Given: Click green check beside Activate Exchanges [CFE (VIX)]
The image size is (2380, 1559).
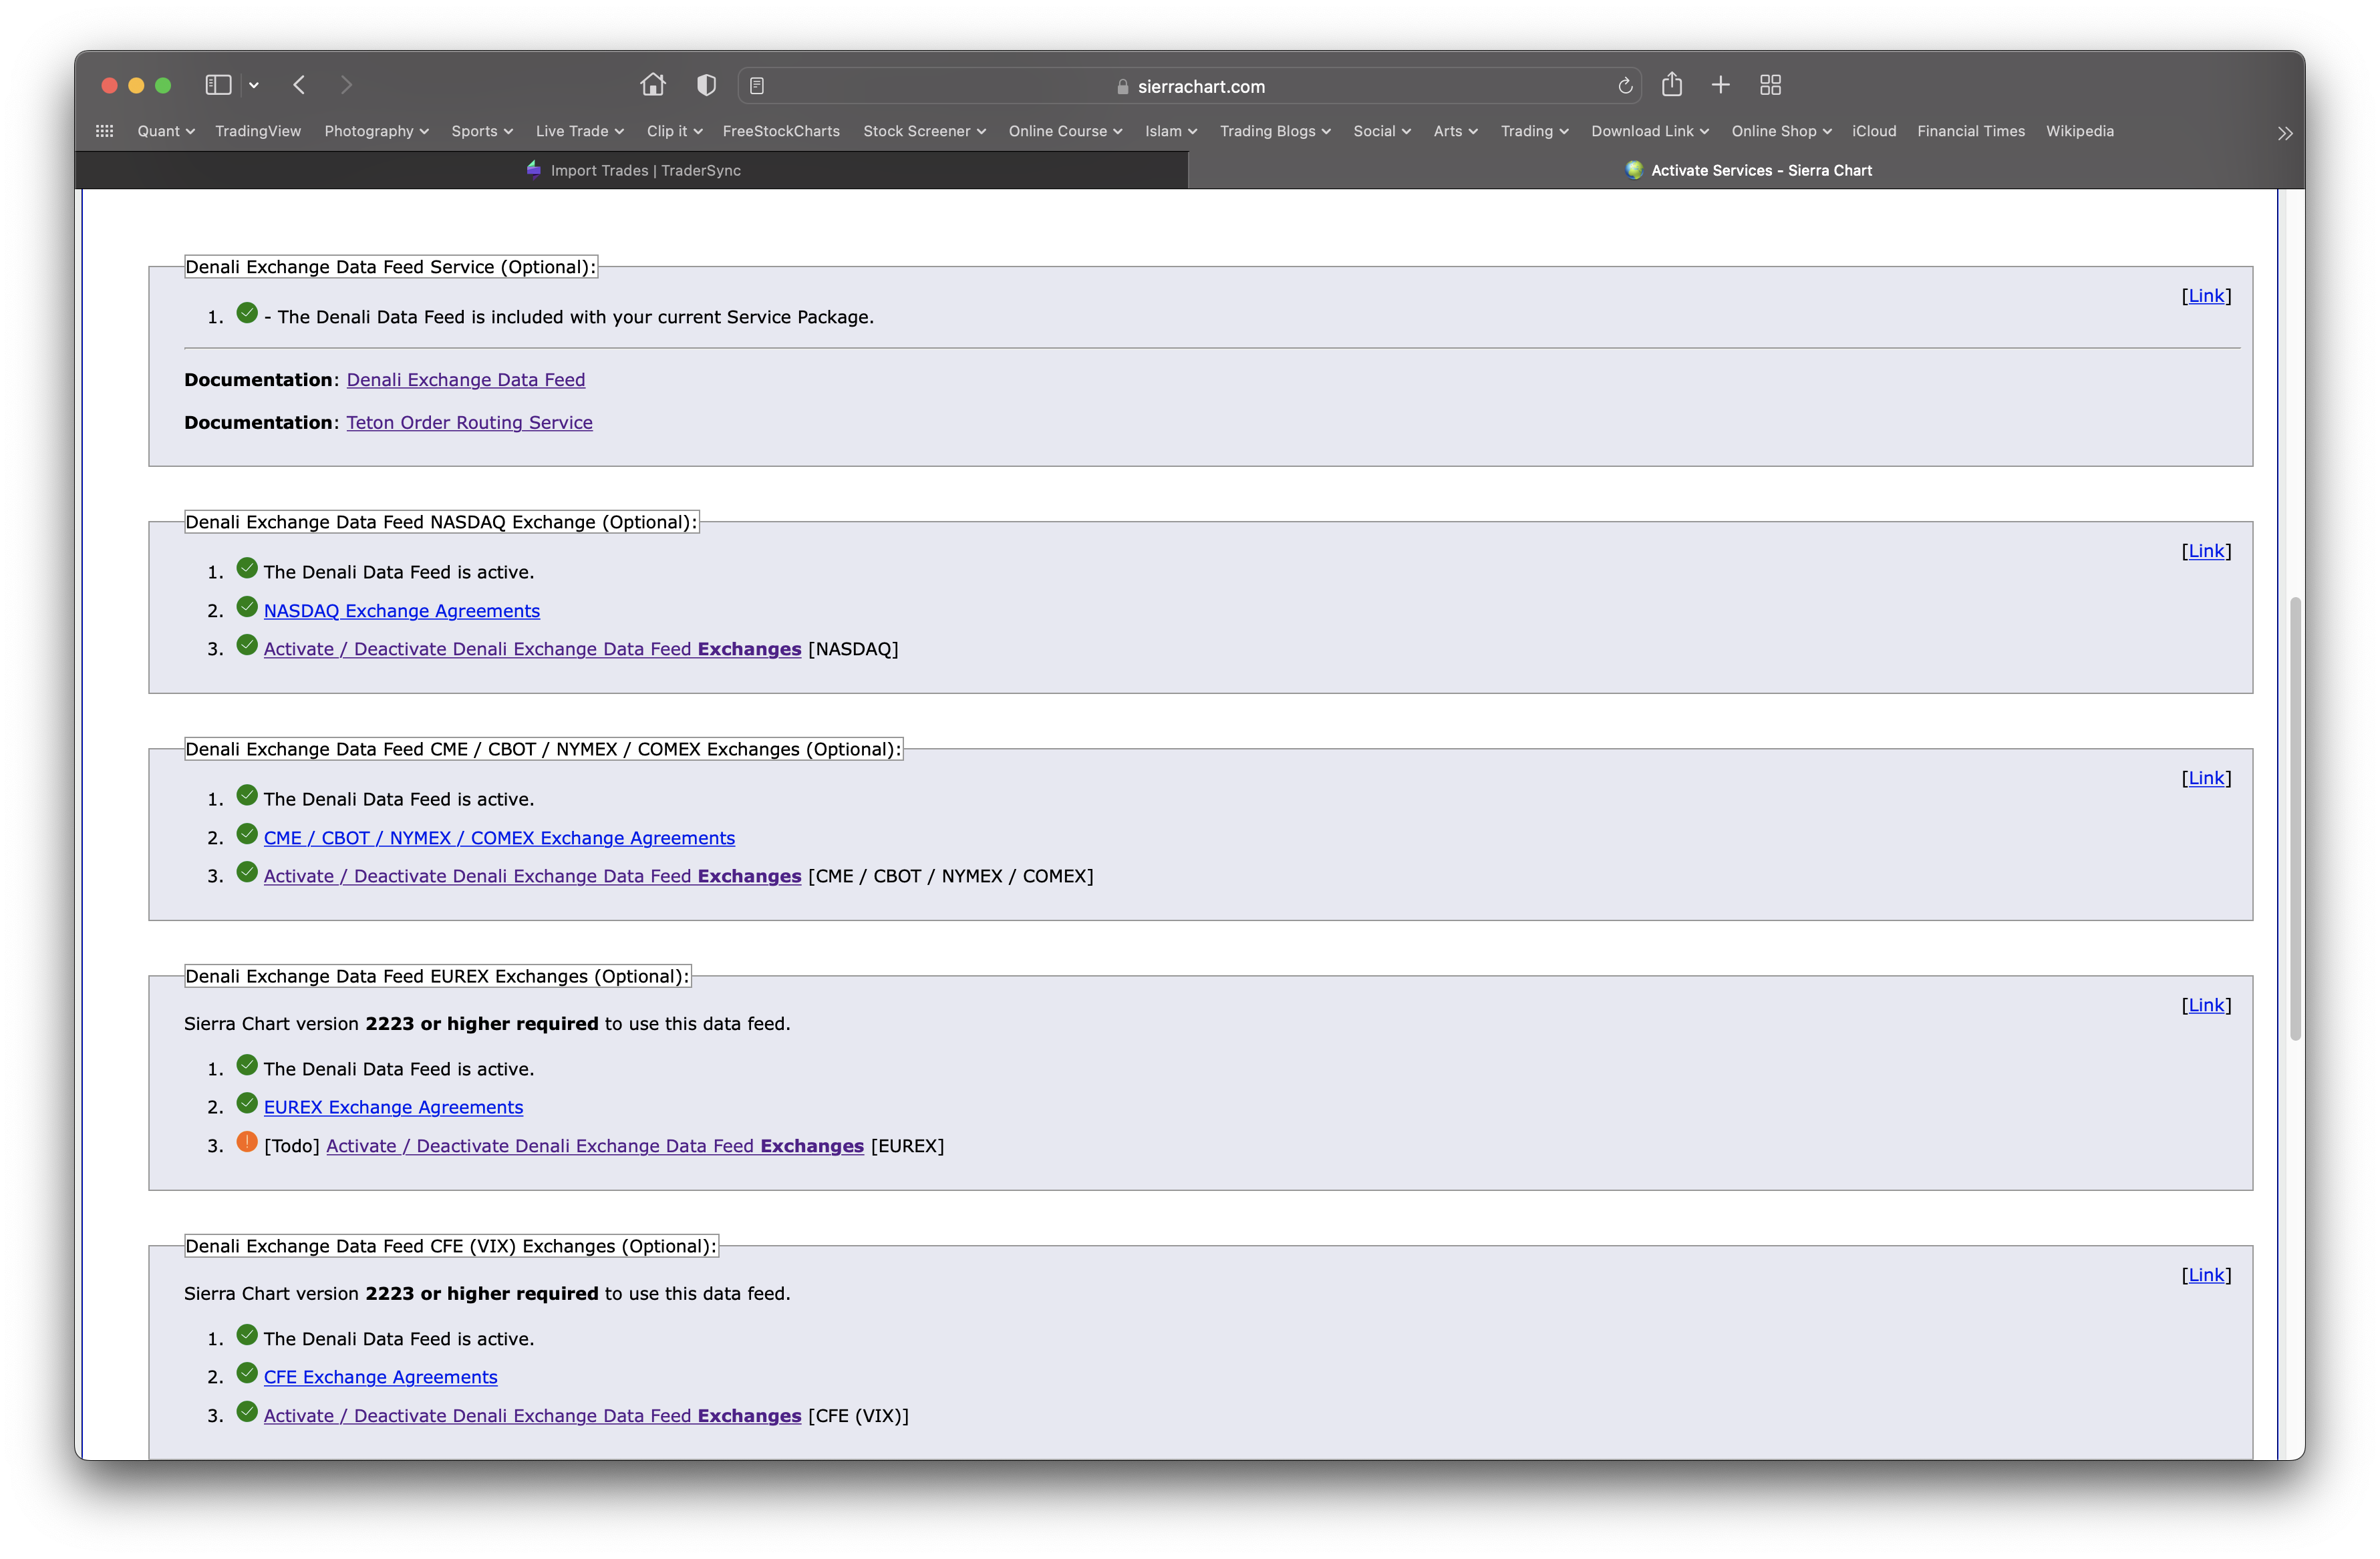Looking at the screenshot, I should click(247, 1412).
